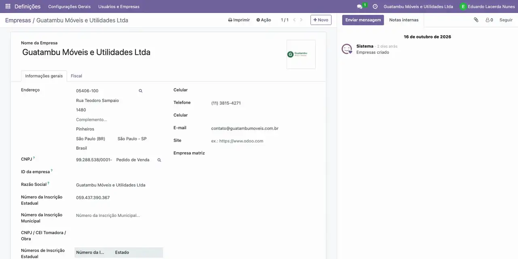Click the Enviar mensagem button

pyautogui.click(x=363, y=20)
